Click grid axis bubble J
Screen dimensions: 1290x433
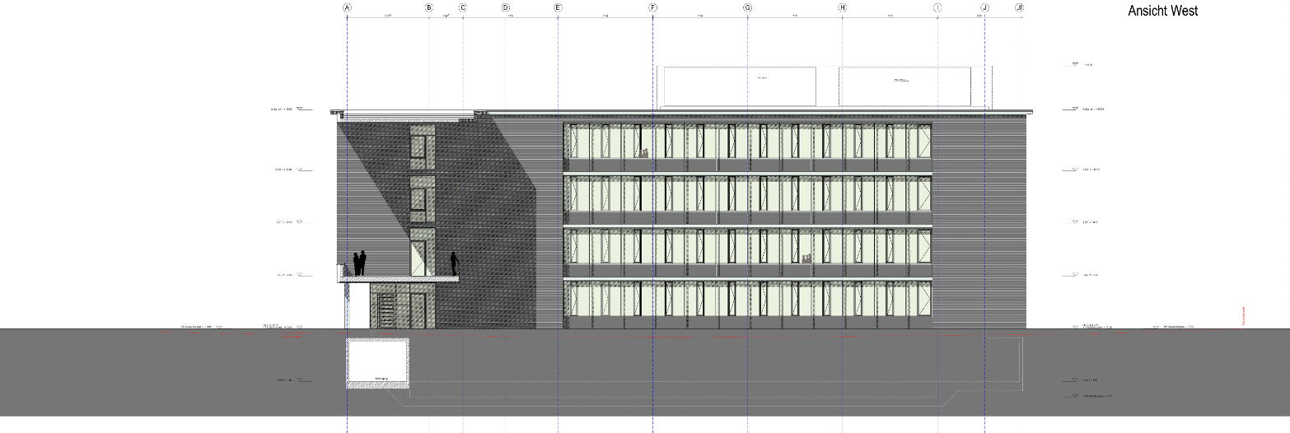[984, 7]
